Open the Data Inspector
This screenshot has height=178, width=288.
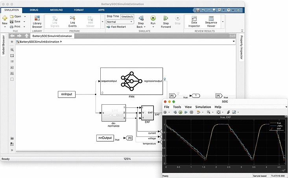(194, 22)
